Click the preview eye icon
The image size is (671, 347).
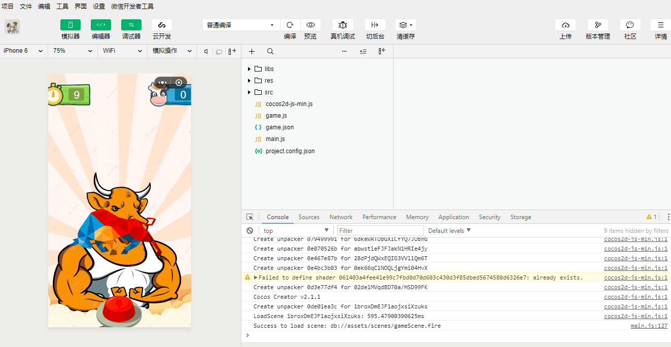point(310,25)
